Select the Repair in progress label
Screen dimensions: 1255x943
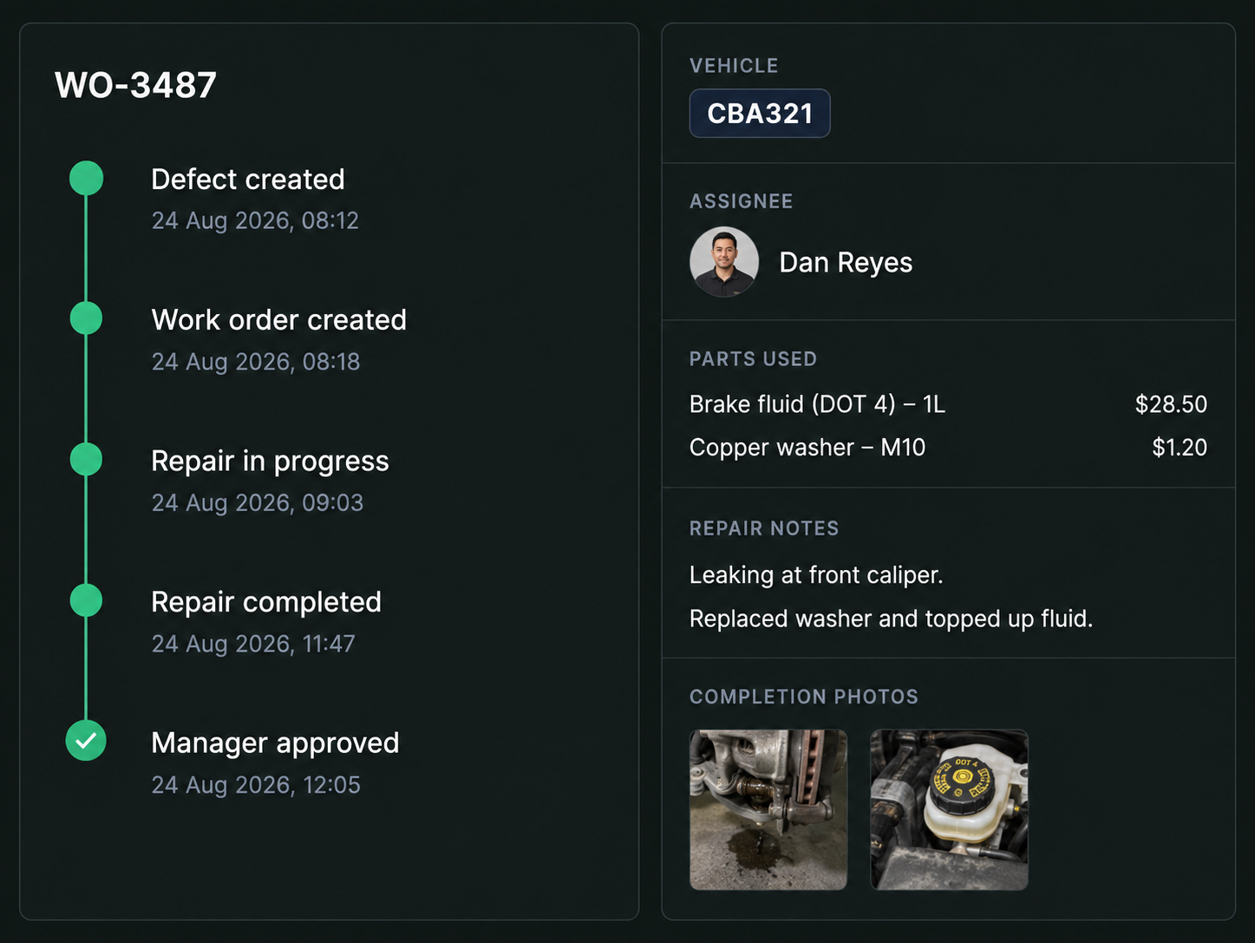[270, 462]
